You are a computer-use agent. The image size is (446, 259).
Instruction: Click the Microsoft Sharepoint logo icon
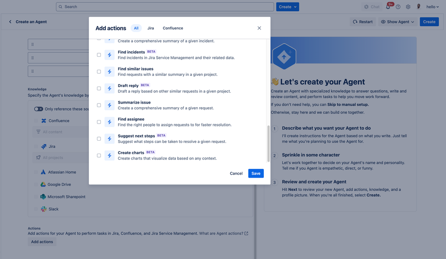point(43,196)
